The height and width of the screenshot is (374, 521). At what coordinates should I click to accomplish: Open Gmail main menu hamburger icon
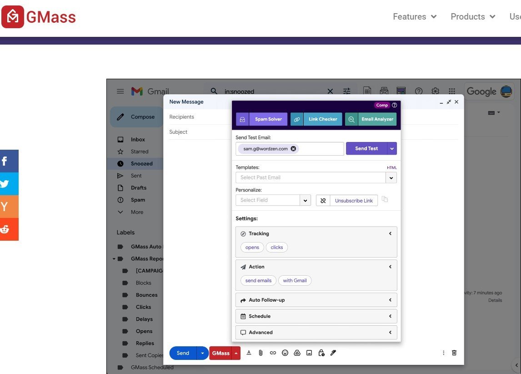pos(120,91)
